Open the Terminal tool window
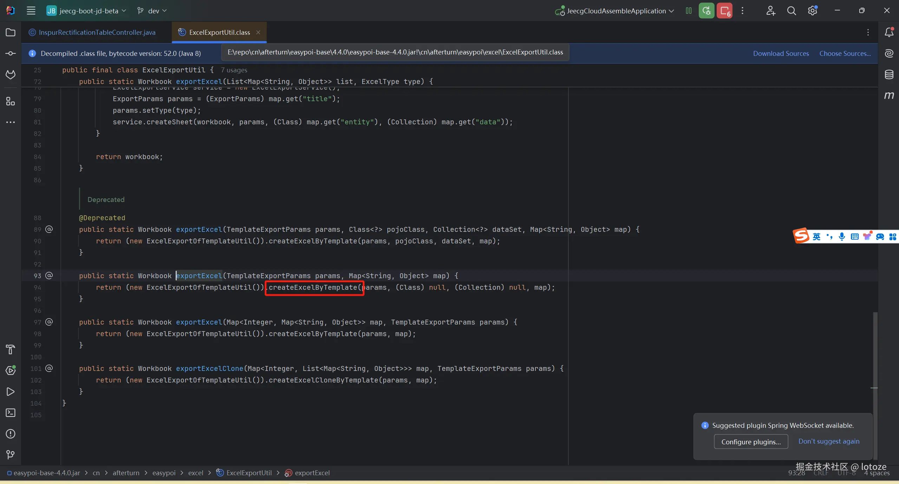This screenshot has height=484, width=899. tap(11, 413)
